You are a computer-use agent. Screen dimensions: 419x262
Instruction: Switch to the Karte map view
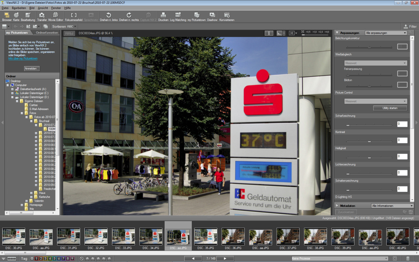tap(16, 17)
